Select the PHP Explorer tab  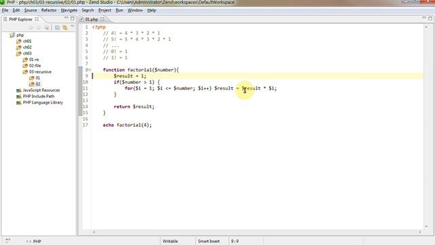coord(20,19)
